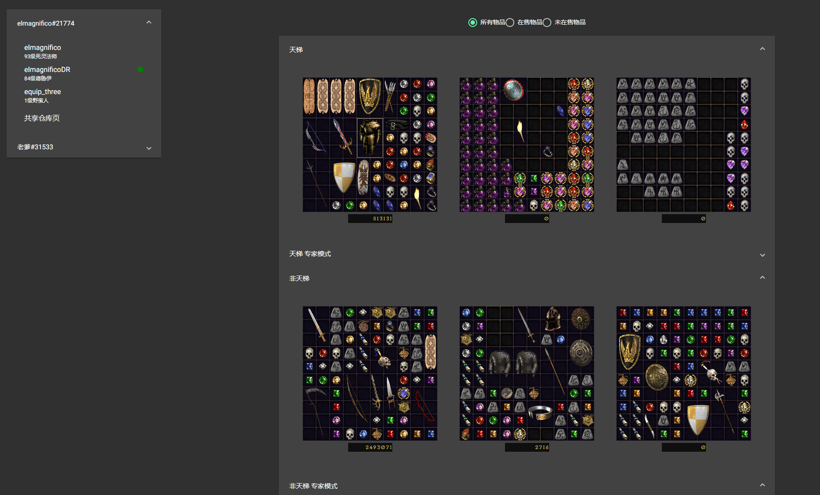Select the skull-topped wand in third non-ladder stash
The width and height of the screenshot is (820, 495).
tap(710, 372)
